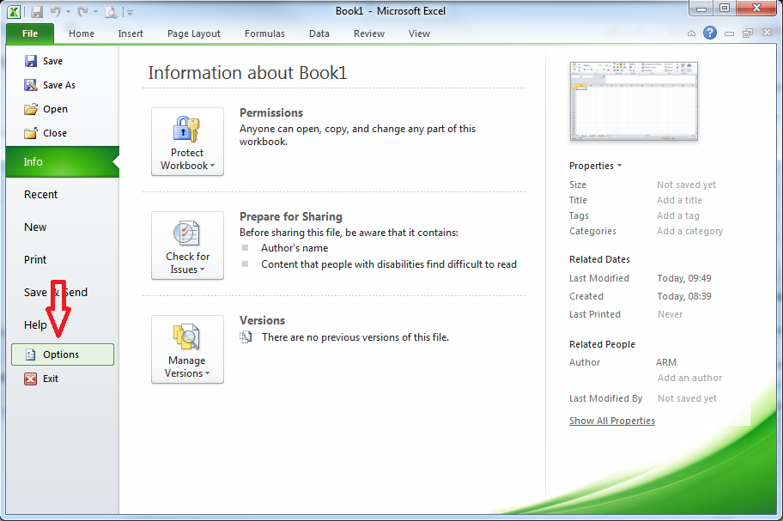The image size is (783, 521).
Task: Click the workbook preview thumbnail
Action: click(634, 101)
